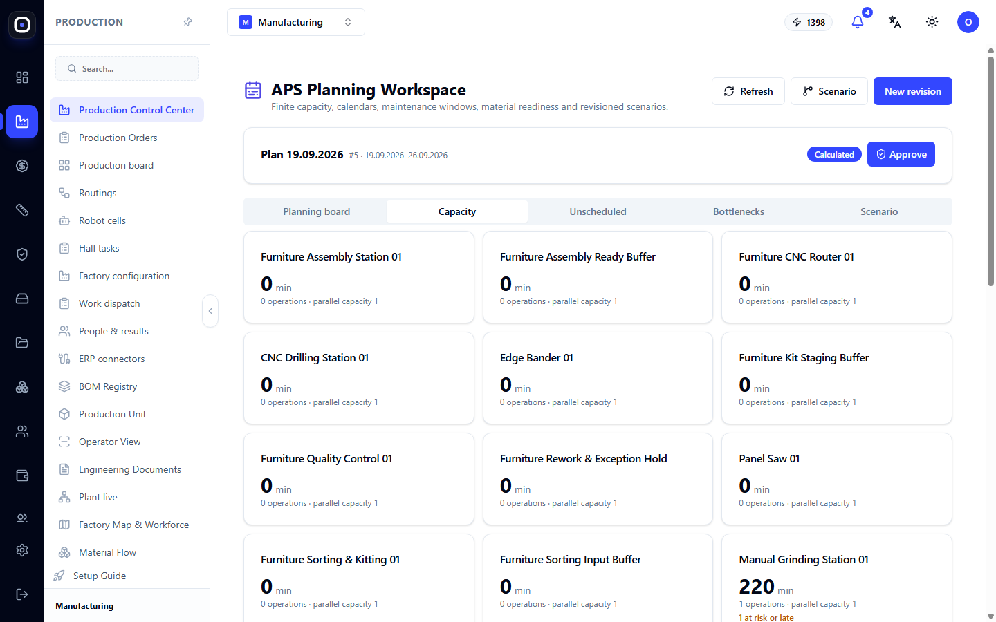Screen dimensions: 996x622
Task: Switch to the Planning board tab
Action: 317,211
